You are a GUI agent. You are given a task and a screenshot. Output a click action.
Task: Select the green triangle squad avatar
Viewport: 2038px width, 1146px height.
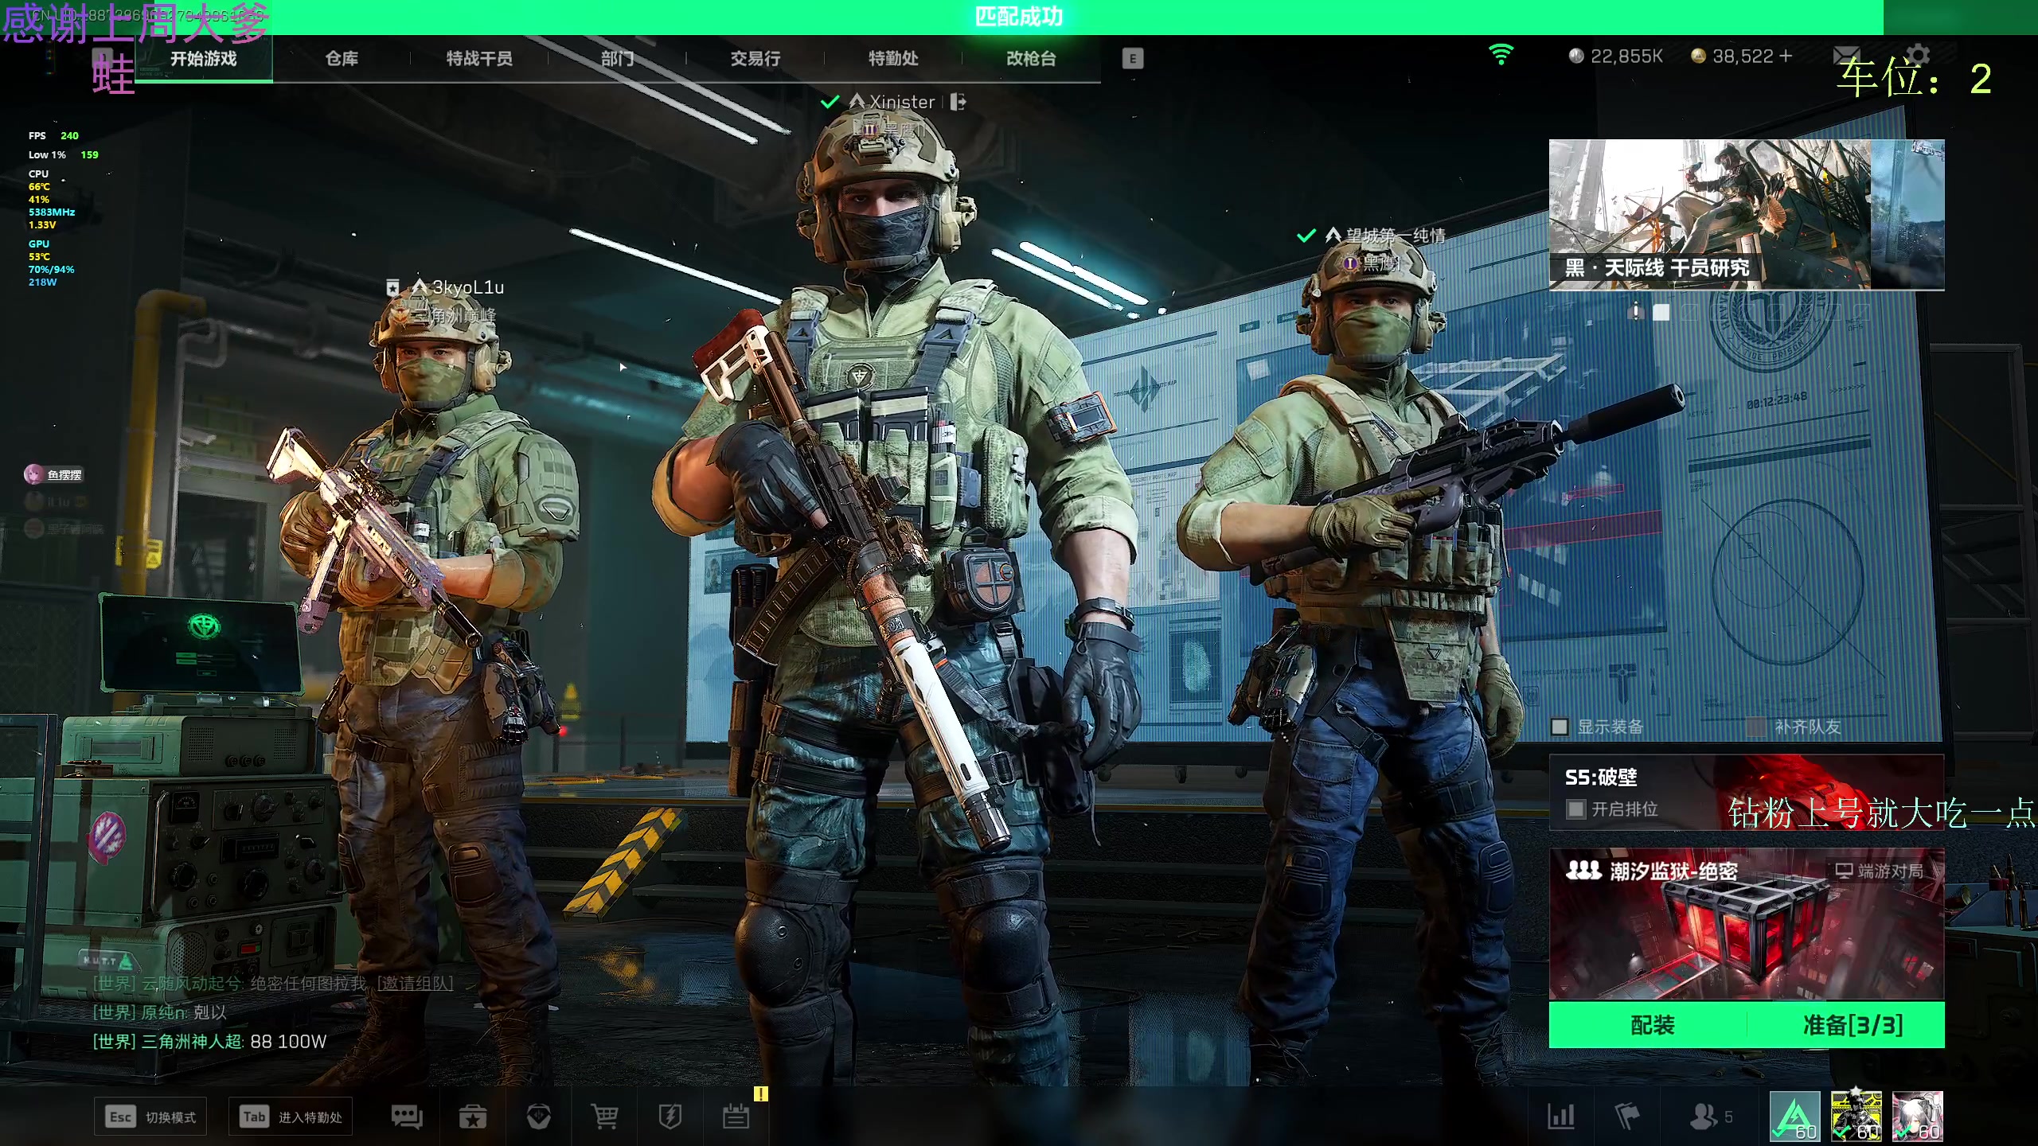click(1794, 1116)
